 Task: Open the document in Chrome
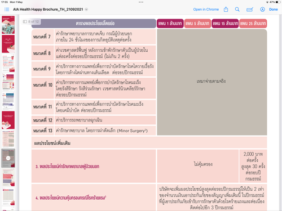[x=206, y=10]
